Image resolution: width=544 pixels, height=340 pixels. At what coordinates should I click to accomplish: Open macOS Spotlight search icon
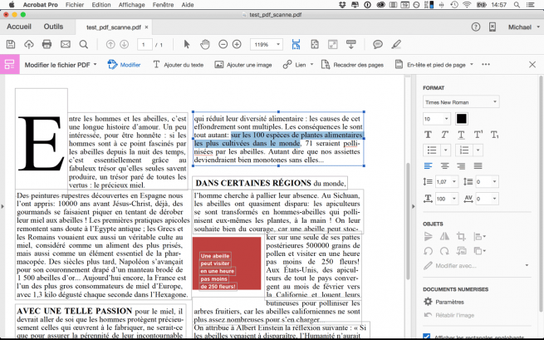pyautogui.click(x=517, y=5)
